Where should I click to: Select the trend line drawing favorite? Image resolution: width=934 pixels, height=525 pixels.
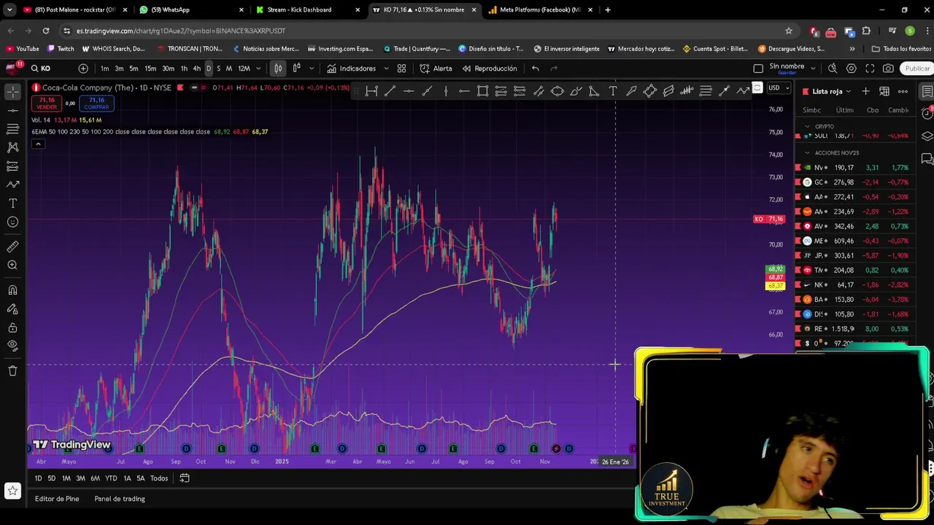click(390, 91)
